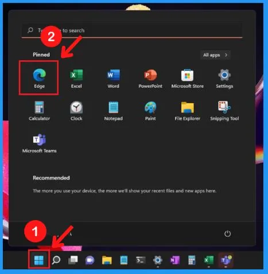Open File Explorer from Pinned apps
Image resolution: width=268 pixels, height=274 pixels.
(188, 111)
